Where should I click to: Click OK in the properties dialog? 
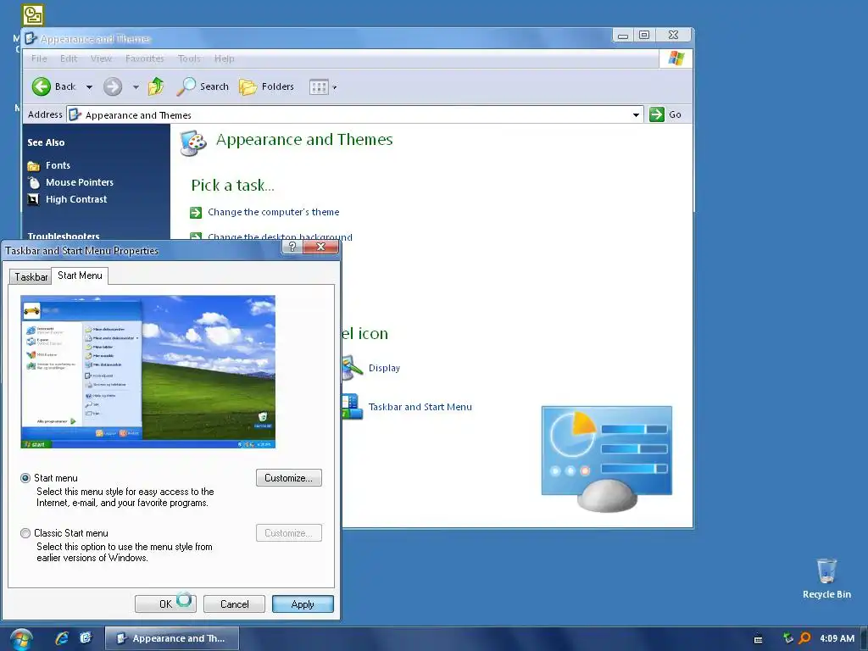pyautogui.click(x=165, y=604)
